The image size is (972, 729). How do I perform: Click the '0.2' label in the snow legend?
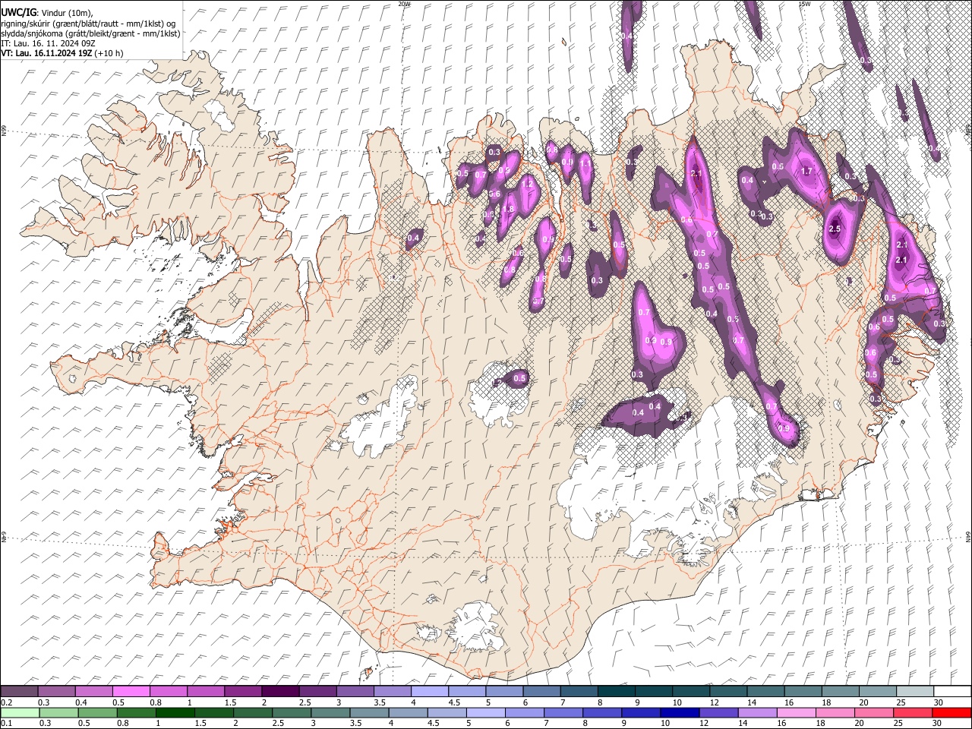pyautogui.click(x=6, y=702)
